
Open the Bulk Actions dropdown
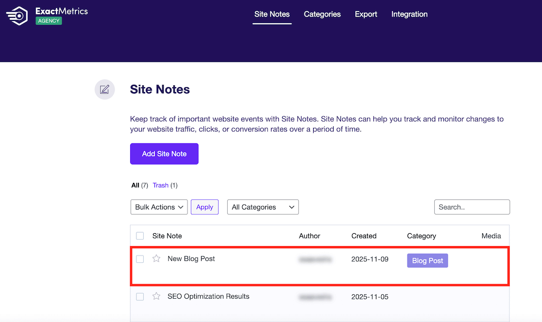[159, 207]
